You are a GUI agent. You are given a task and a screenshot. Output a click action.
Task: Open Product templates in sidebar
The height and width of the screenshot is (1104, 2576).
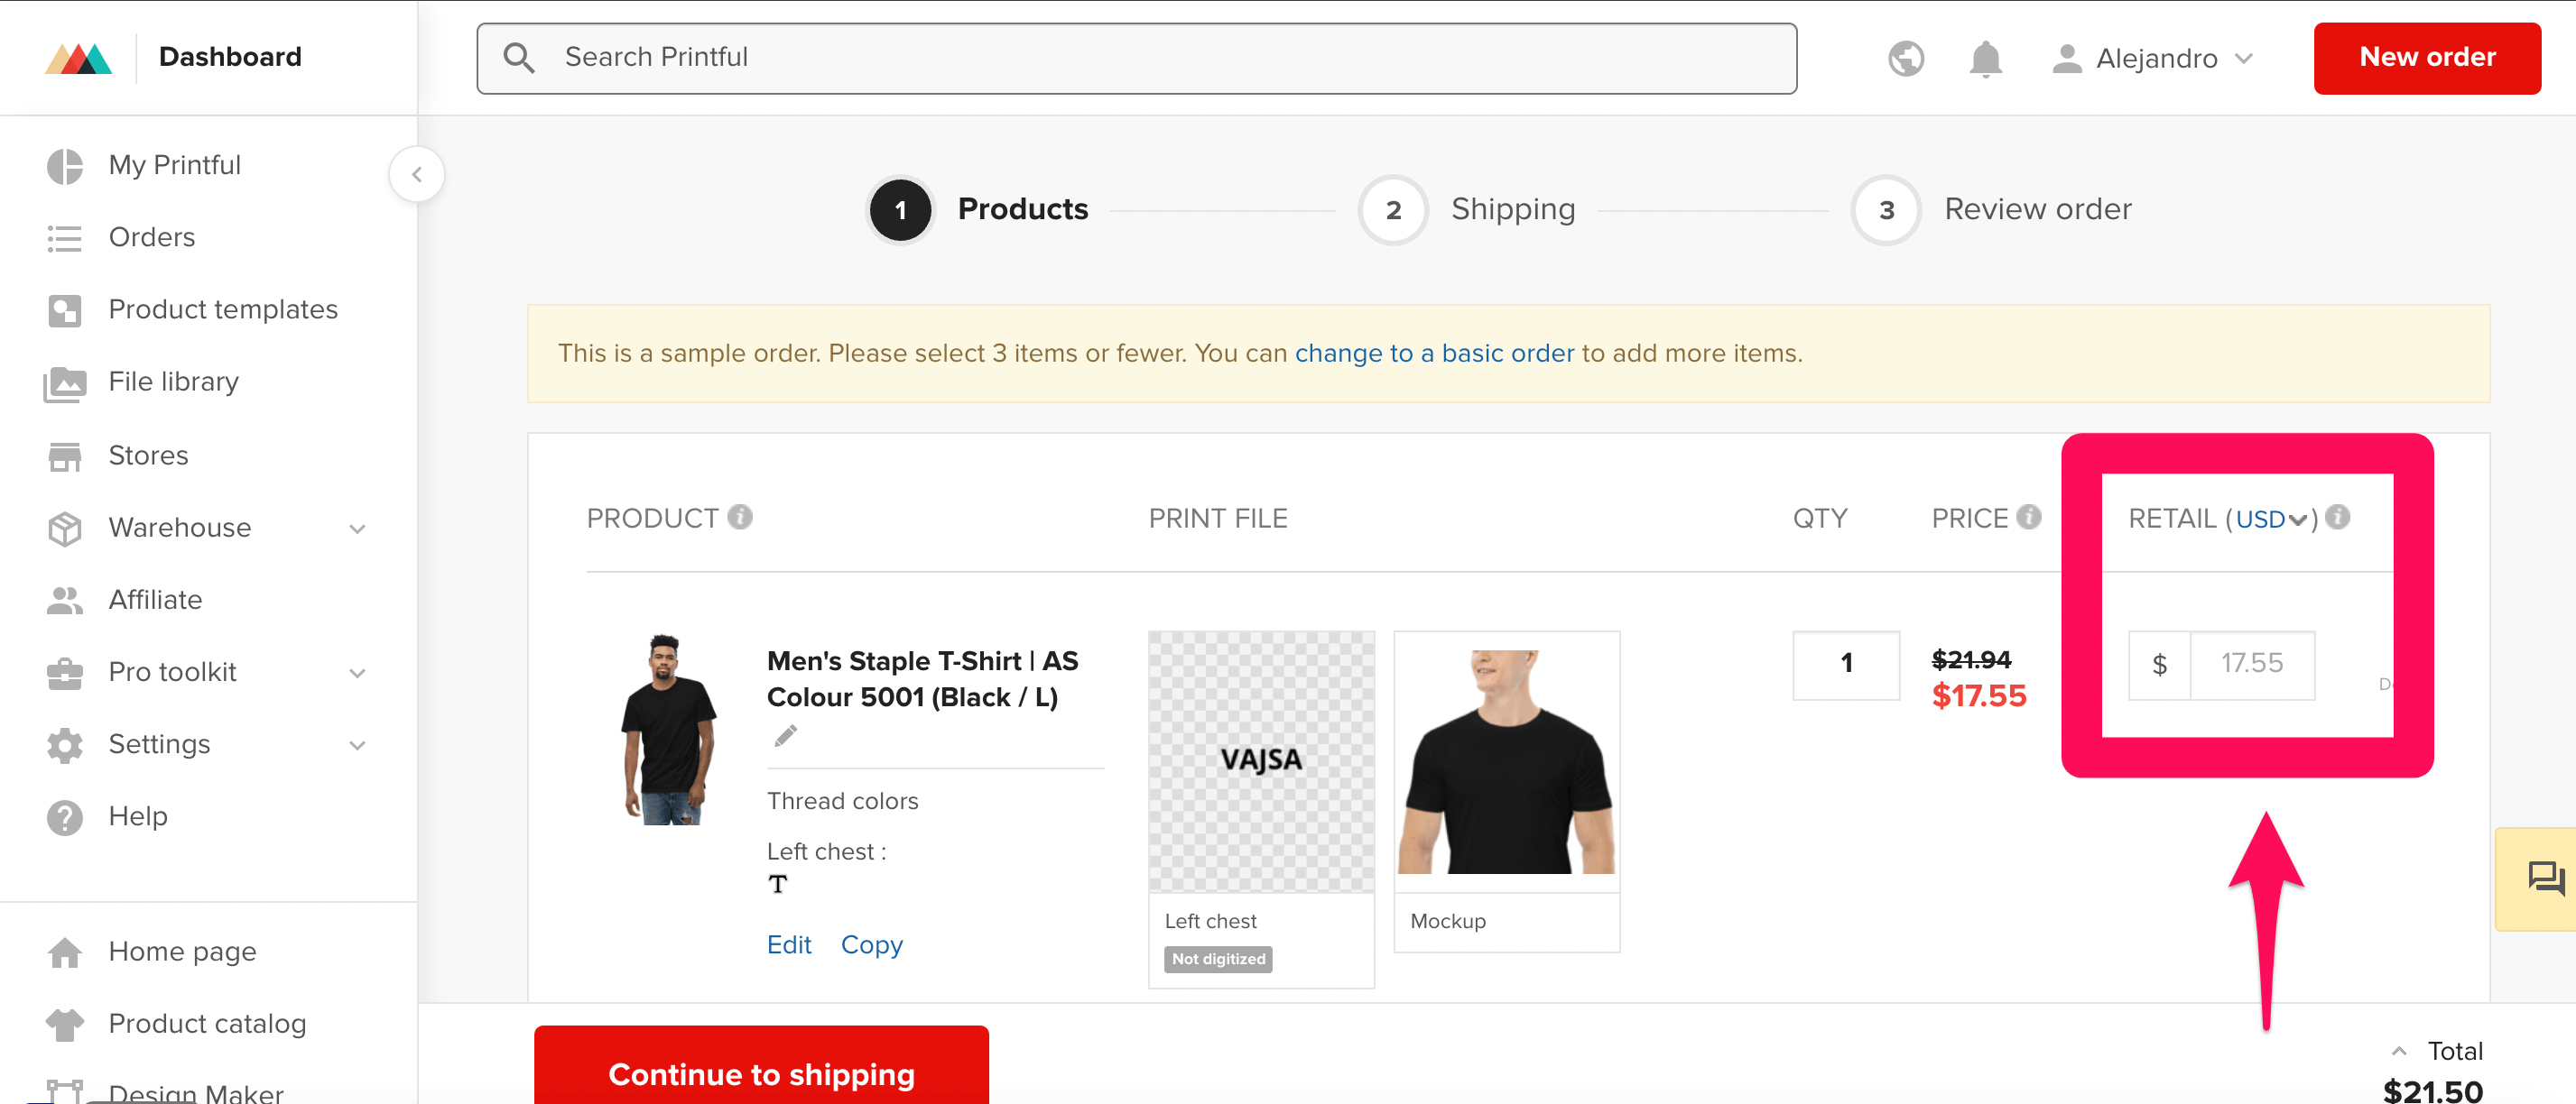tap(222, 309)
